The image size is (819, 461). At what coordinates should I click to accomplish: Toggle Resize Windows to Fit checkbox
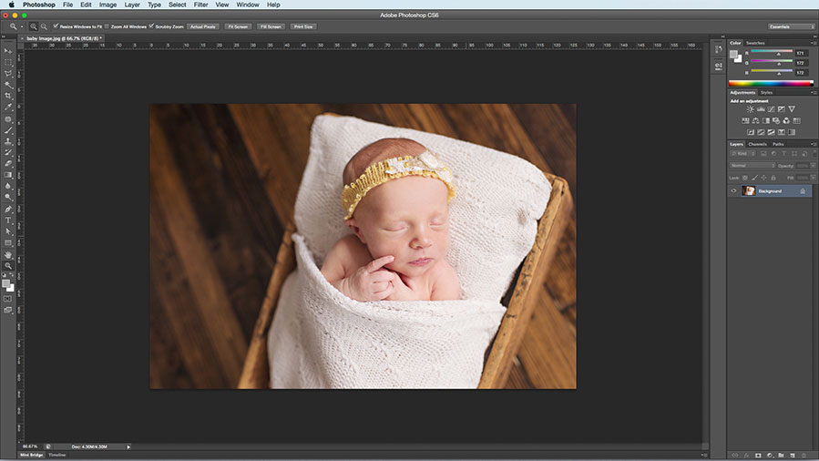(56, 26)
